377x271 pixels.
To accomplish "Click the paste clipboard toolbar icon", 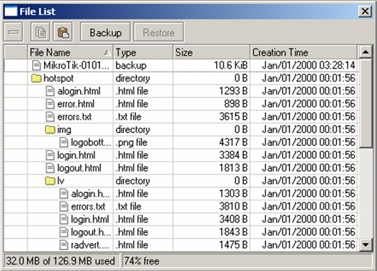I will (63, 32).
